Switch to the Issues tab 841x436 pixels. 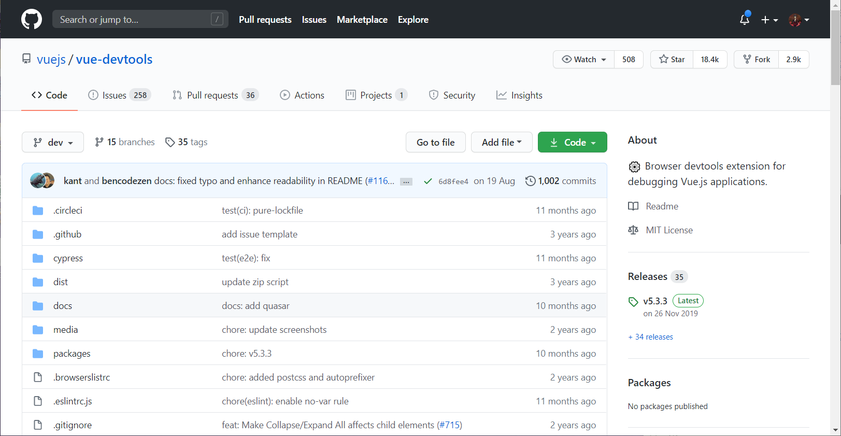click(x=119, y=95)
